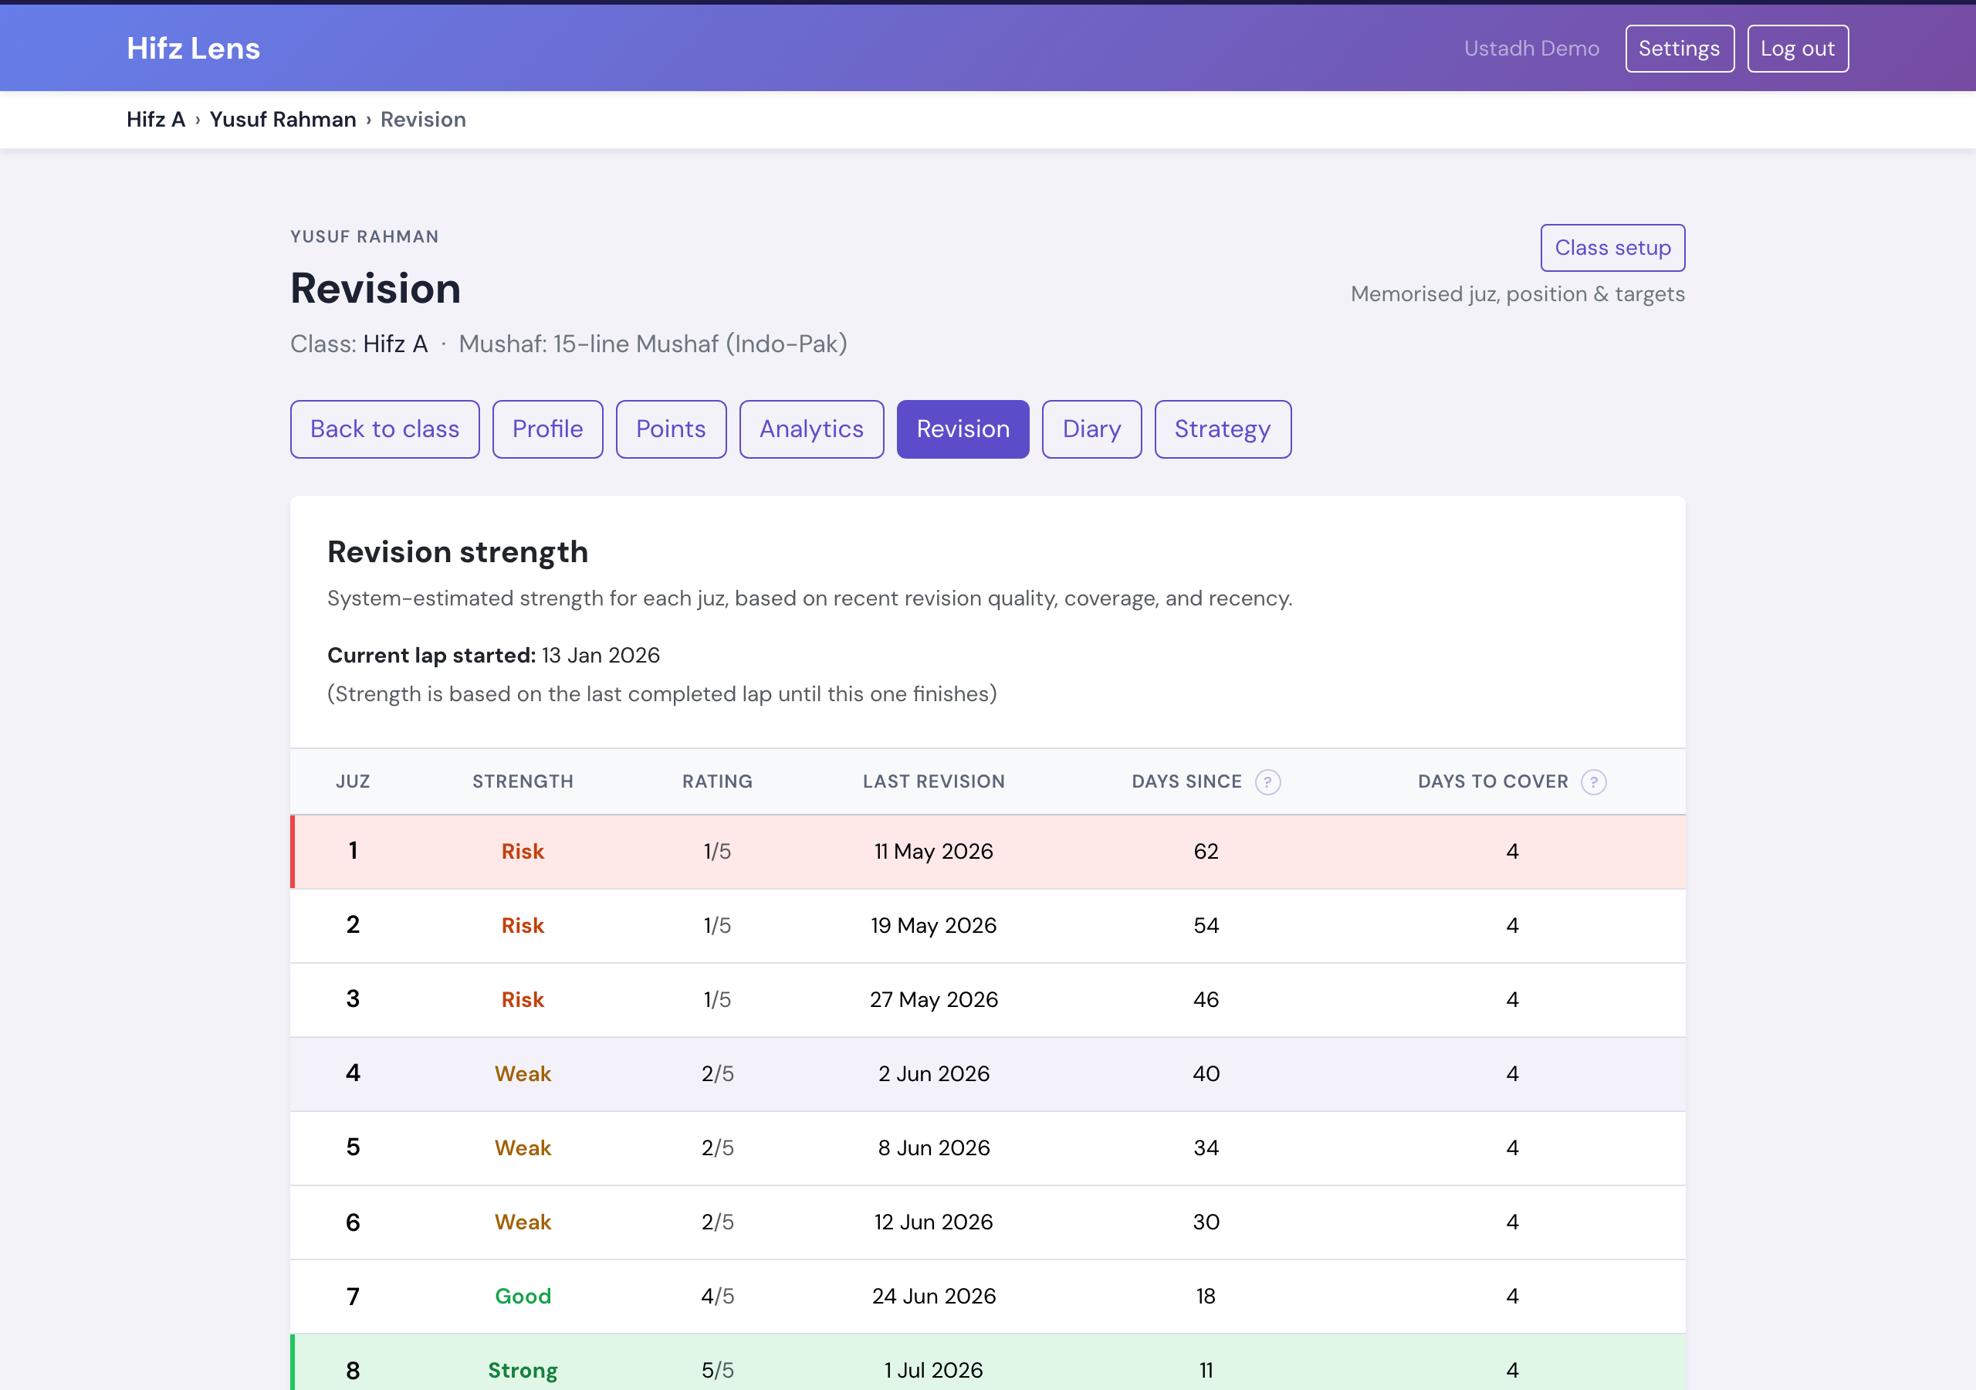Click days since value 40

tap(1206, 1074)
